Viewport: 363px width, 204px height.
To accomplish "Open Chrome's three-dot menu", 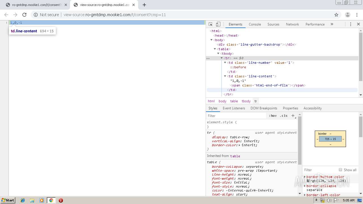I will pos(357,15).
